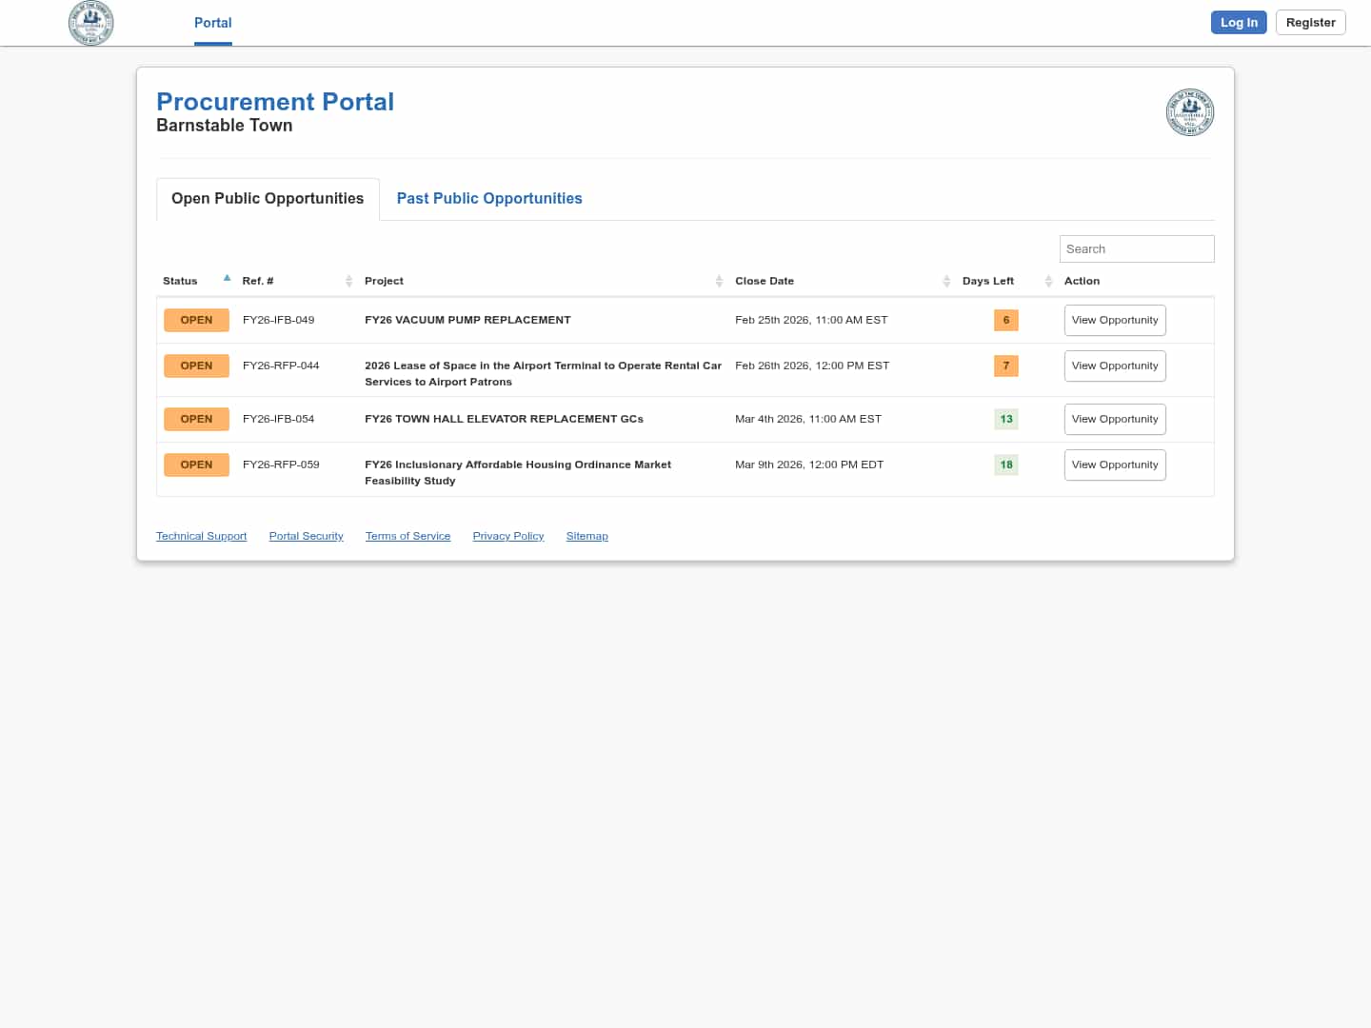1371x1028 pixels.
Task: Focus the Search input field
Action: click(x=1136, y=249)
